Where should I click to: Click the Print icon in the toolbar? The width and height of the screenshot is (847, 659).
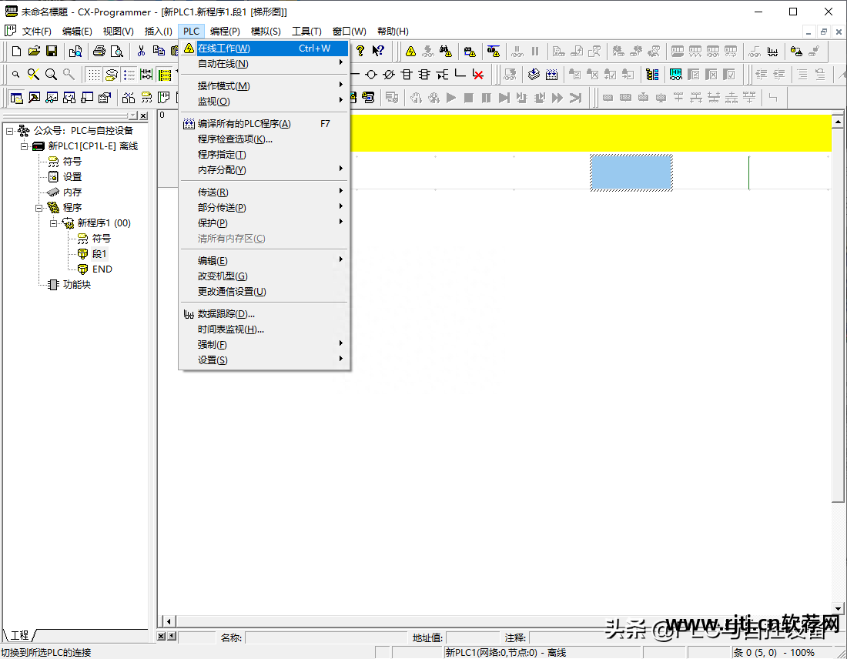(x=99, y=52)
